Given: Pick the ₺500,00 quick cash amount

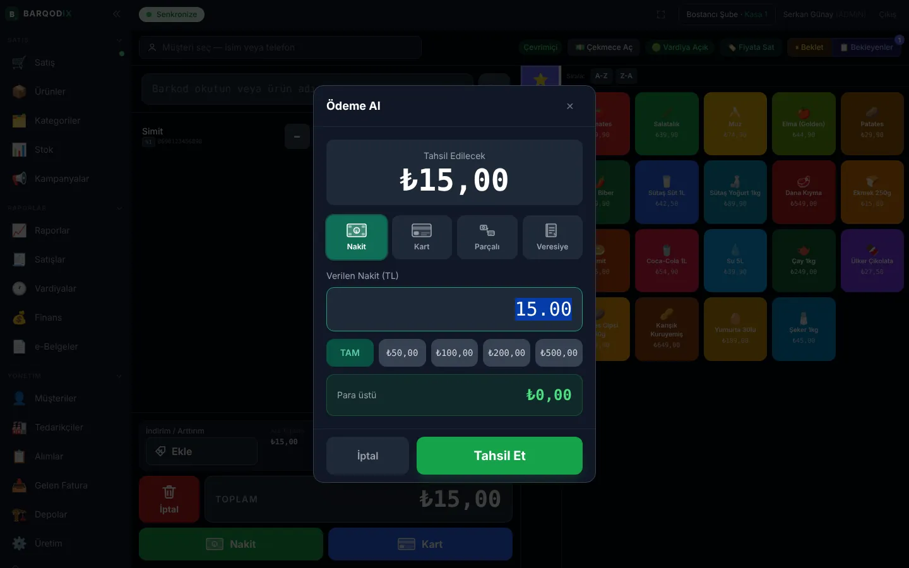Looking at the screenshot, I should 559,353.
